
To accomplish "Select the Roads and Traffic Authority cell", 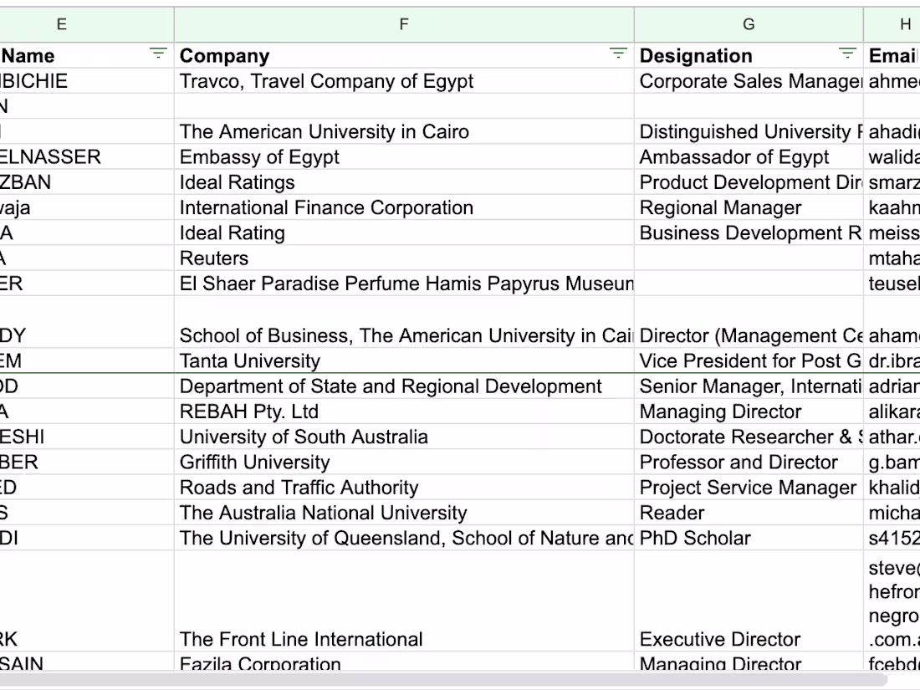I will pyautogui.click(x=299, y=488).
